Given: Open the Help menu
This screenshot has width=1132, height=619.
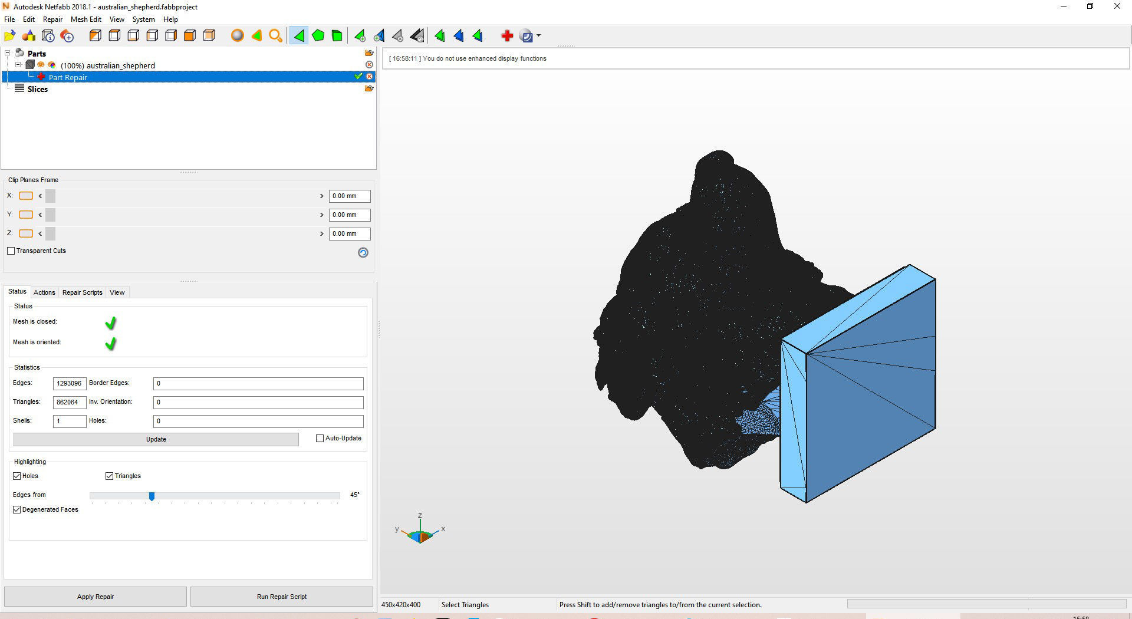Looking at the screenshot, I should tap(170, 19).
